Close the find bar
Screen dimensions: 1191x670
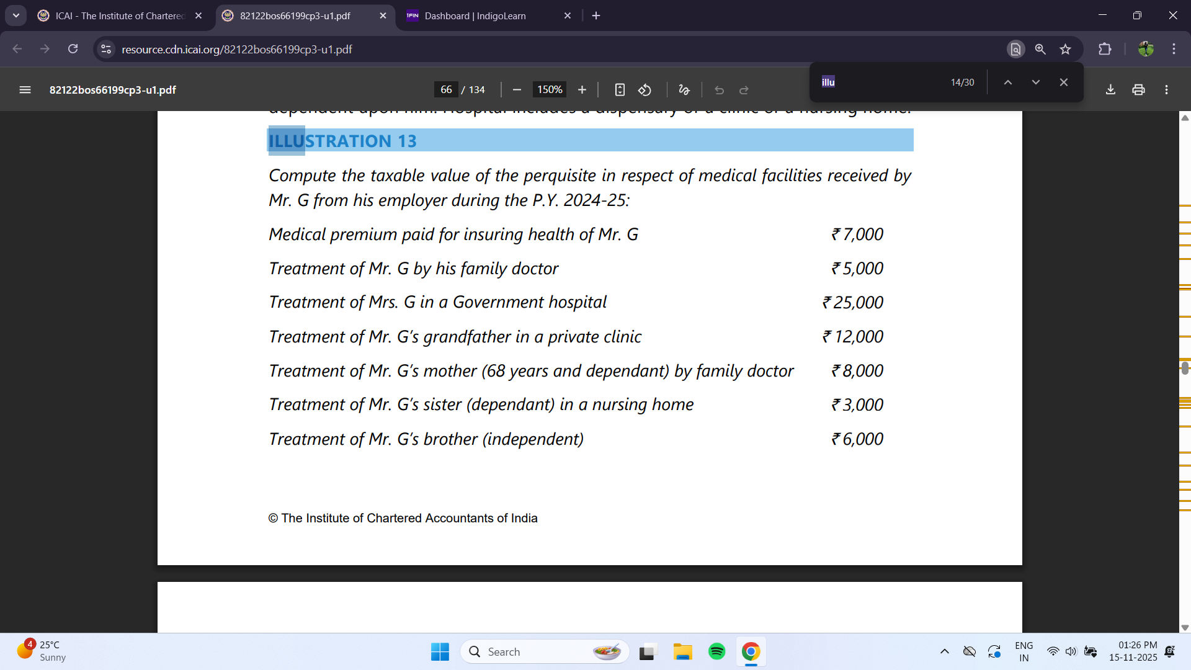coord(1063,82)
